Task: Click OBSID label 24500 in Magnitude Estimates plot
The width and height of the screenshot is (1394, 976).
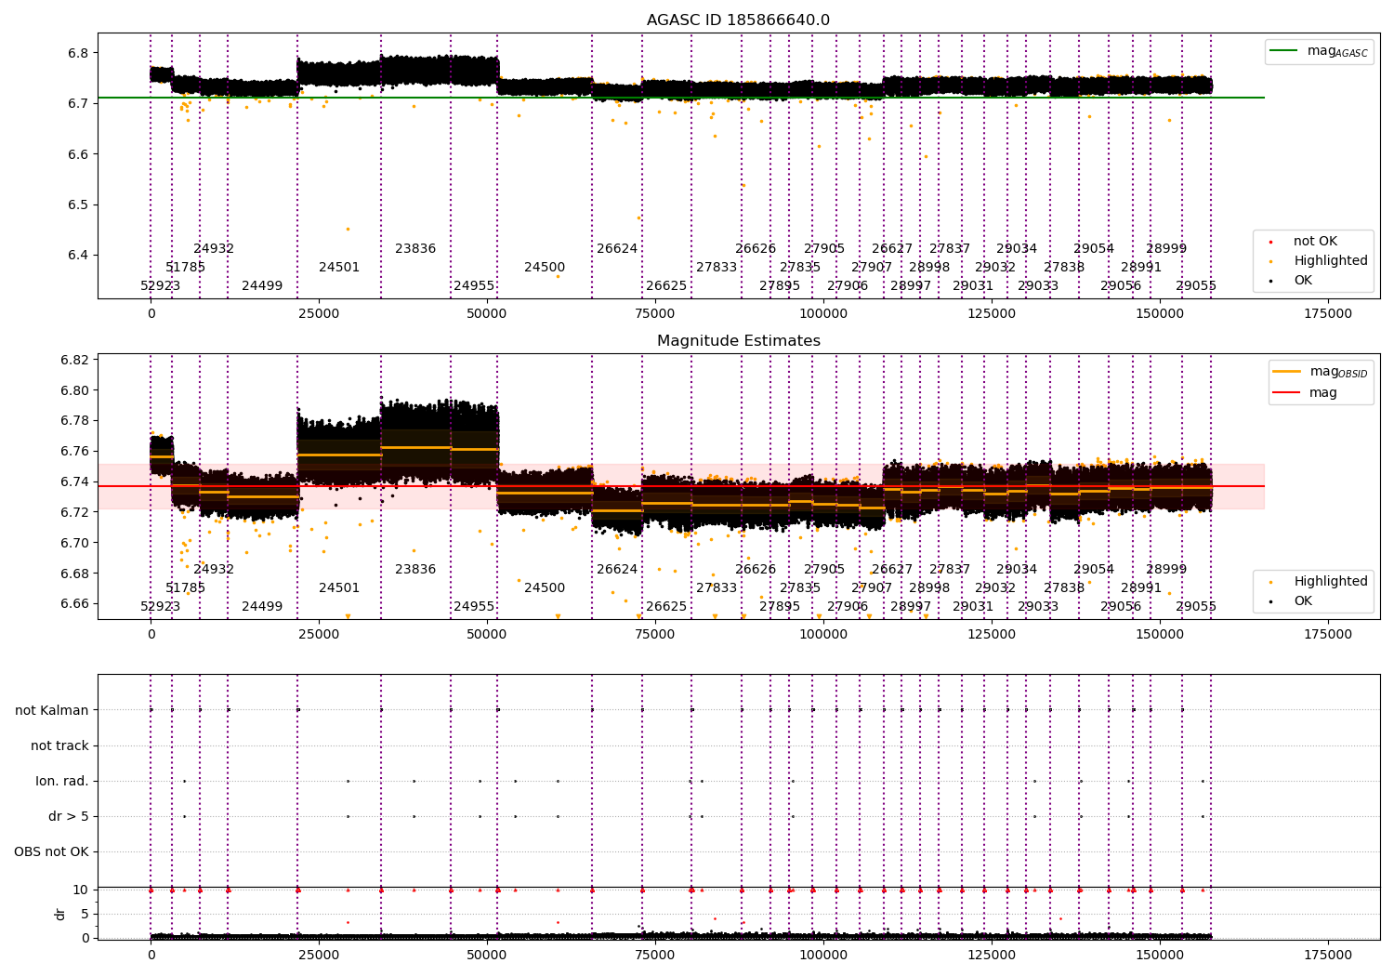Action: 545,588
